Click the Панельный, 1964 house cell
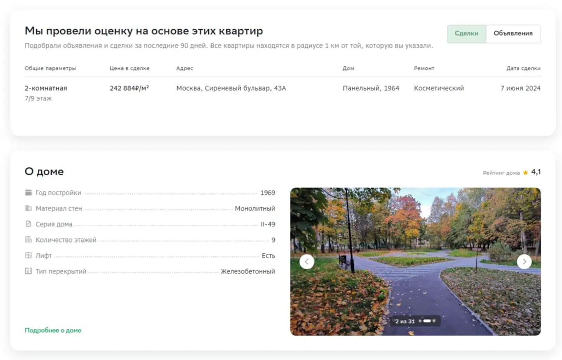The height and width of the screenshot is (360, 562). coord(371,88)
